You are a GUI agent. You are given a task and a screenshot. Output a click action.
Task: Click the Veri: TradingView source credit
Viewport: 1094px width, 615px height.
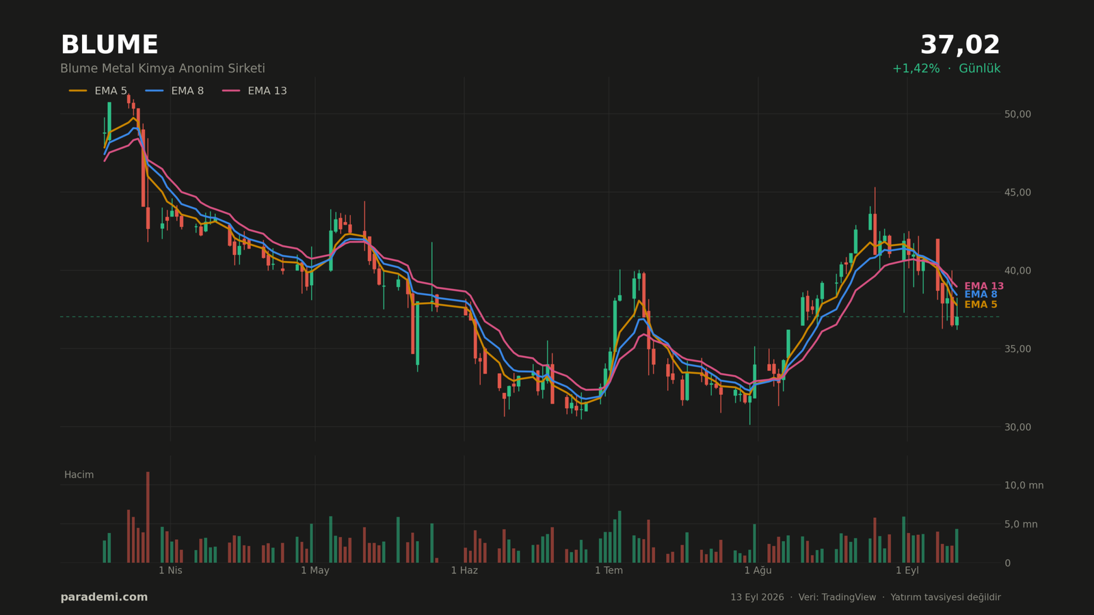[837, 597]
